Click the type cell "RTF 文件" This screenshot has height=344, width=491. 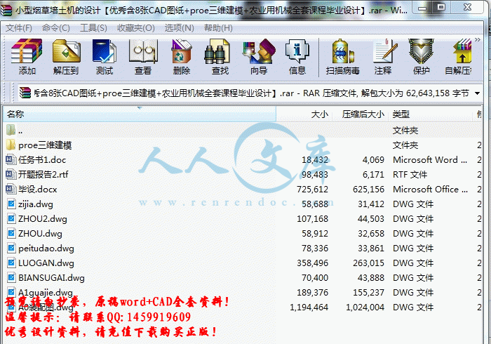[x=410, y=175]
